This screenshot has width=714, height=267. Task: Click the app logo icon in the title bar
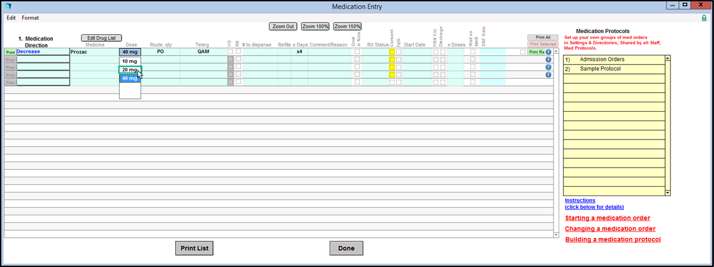8,6
